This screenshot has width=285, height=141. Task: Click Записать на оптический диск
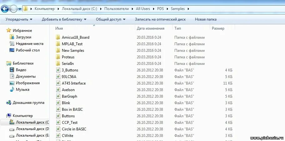click(160, 19)
